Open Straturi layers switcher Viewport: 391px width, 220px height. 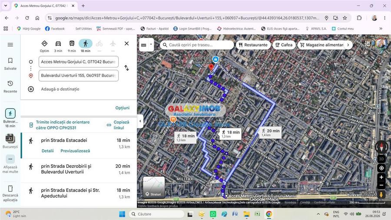[x=154, y=187]
